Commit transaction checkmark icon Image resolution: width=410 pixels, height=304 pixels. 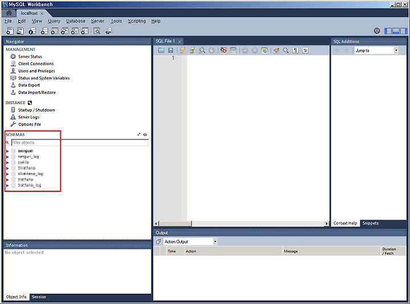(245, 51)
